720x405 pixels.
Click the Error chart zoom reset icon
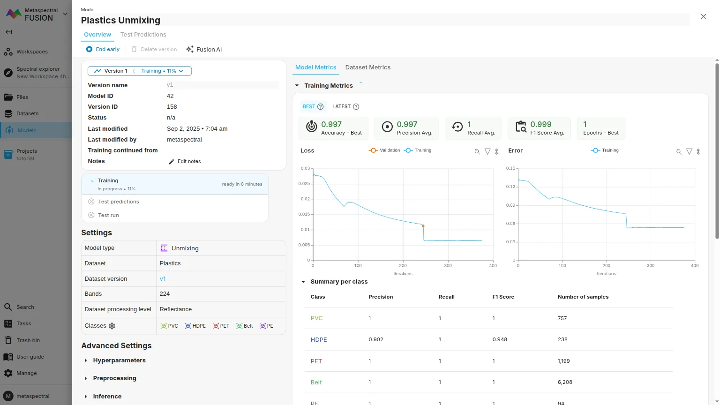pyautogui.click(x=679, y=151)
